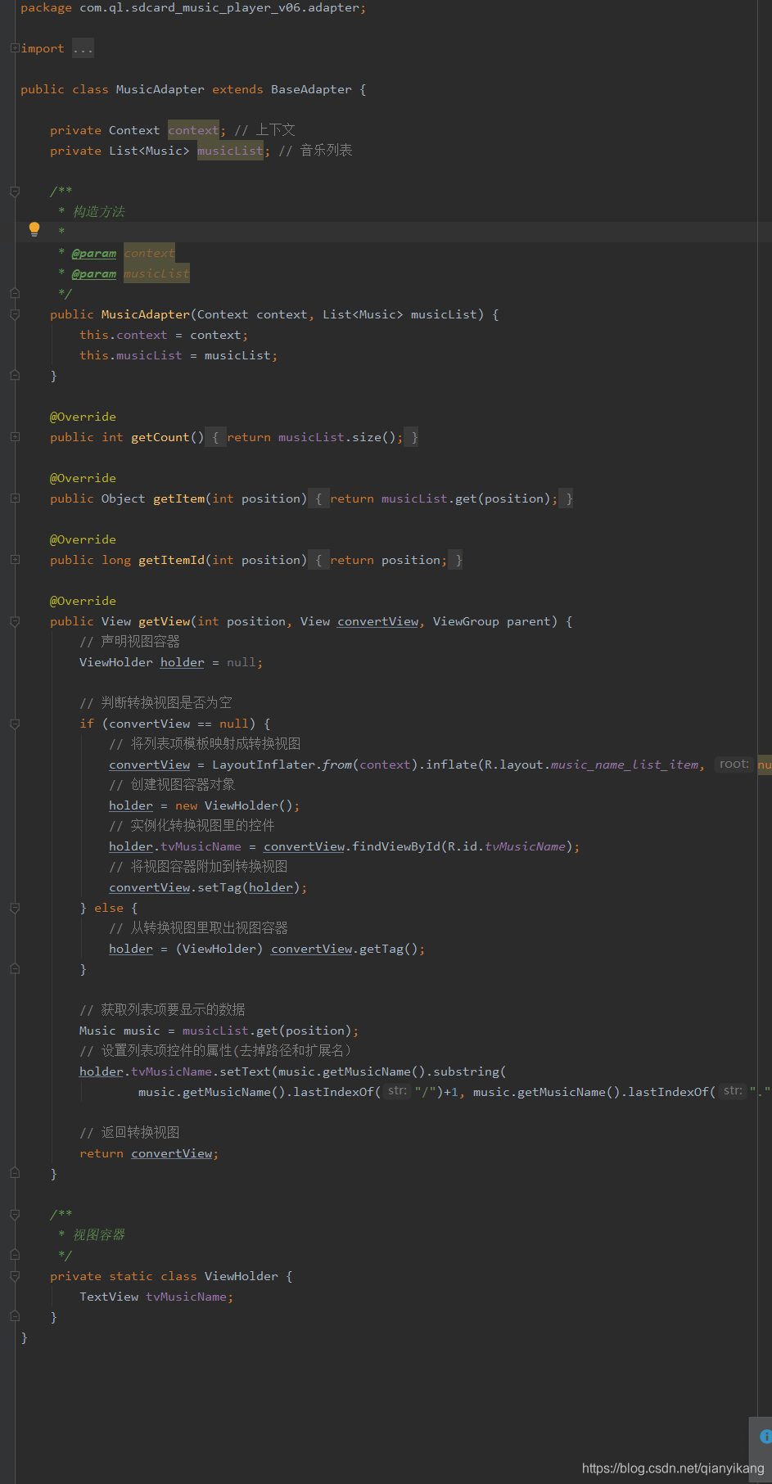Collapse the getView method
This screenshot has width=772, height=1484.
[x=15, y=621]
